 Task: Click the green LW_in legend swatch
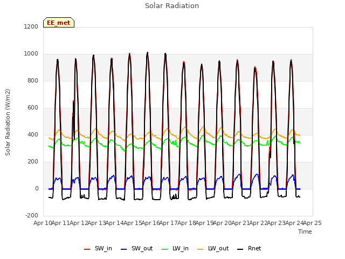[165, 249]
